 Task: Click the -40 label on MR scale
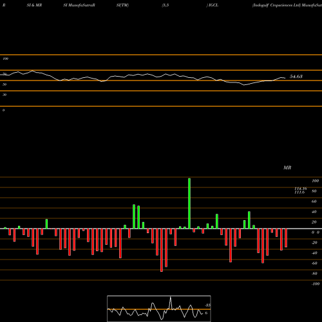[x=314, y=253]
